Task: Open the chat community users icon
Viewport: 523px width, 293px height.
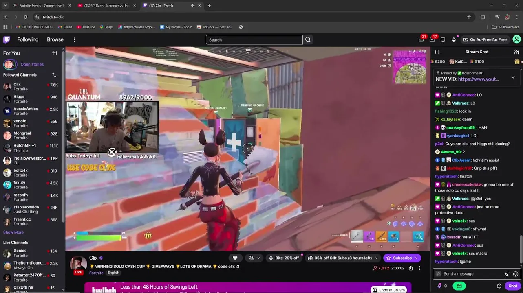Action: click(x=516, y=52)
